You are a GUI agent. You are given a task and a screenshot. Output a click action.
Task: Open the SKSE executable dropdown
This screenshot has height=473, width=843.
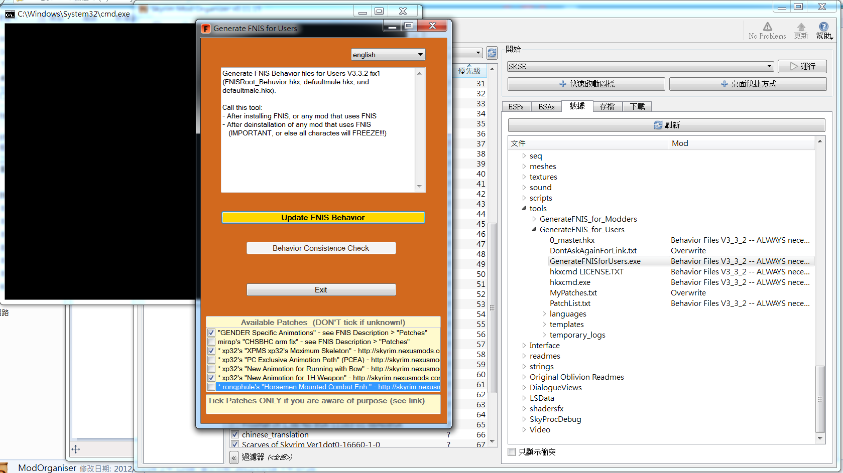[640, 66]
